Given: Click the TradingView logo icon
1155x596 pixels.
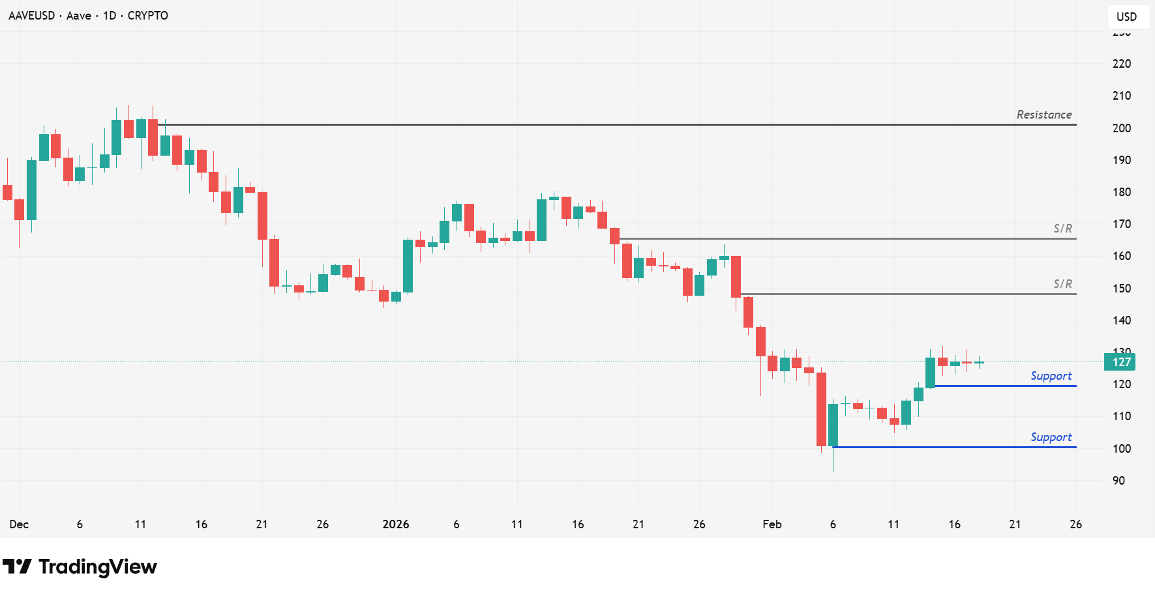Looking at the screenshot, I should 17,567.
